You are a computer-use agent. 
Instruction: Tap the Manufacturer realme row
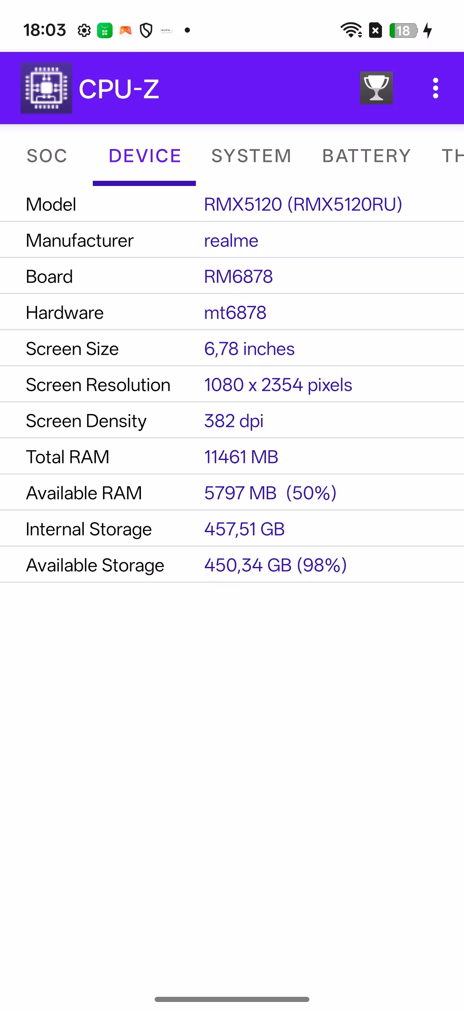coord(232,241)
